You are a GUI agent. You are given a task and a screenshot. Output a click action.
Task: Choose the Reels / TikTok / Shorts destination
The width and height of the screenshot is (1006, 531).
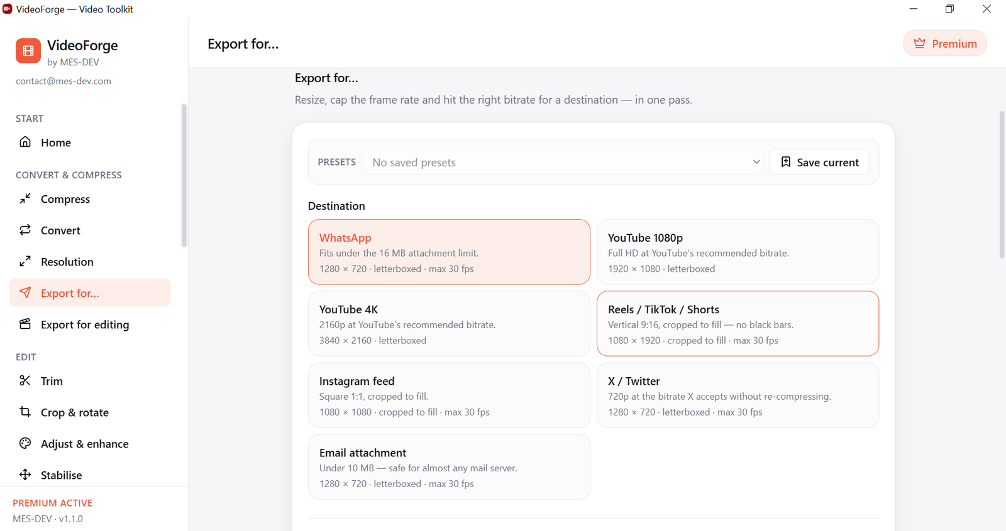tap(738, 323)
